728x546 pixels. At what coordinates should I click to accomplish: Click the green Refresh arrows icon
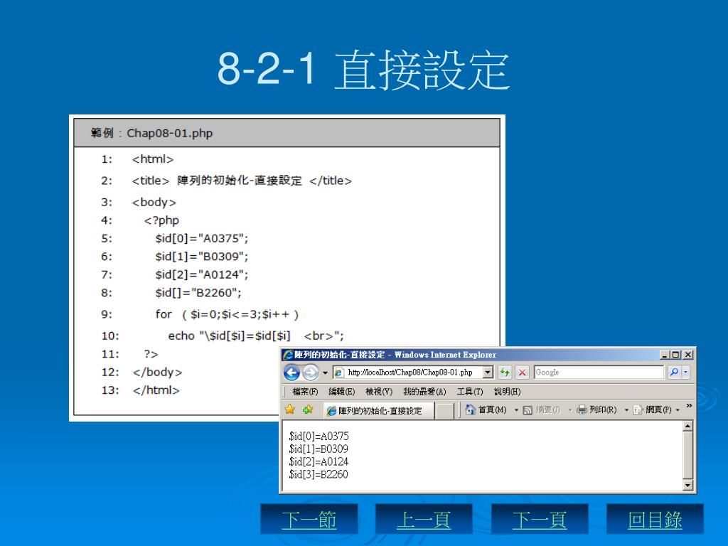[x=505, y=373]
